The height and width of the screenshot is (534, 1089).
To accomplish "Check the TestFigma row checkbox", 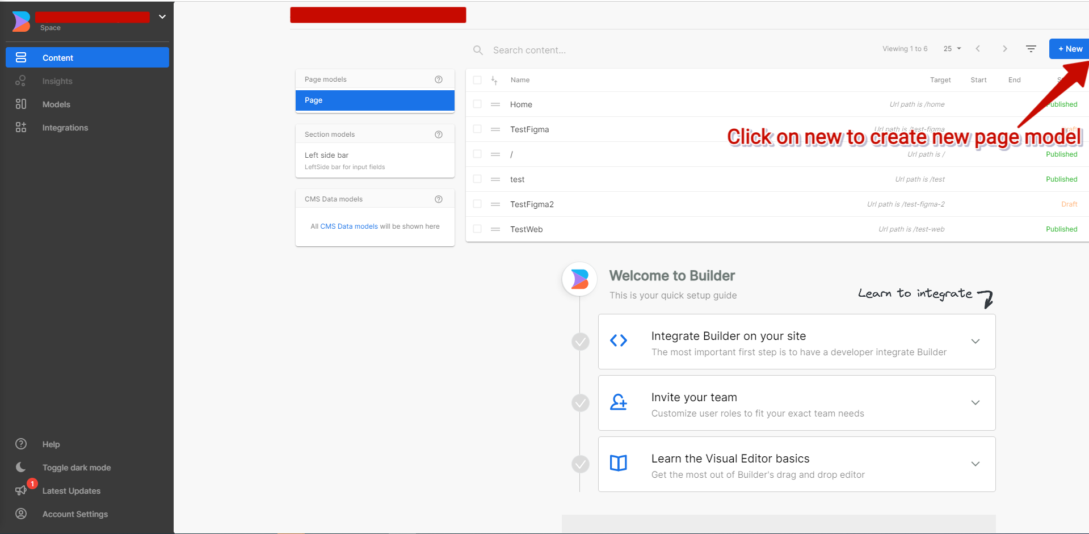I will (477, 129).
